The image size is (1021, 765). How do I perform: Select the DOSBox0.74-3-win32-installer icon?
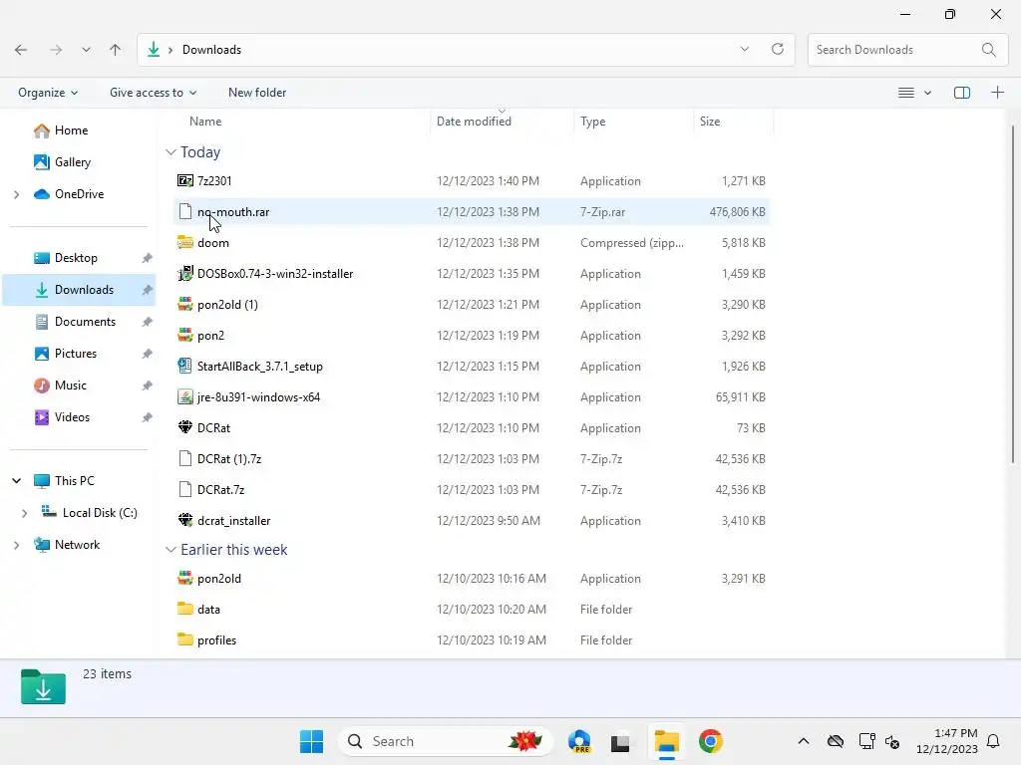point(185,274)
